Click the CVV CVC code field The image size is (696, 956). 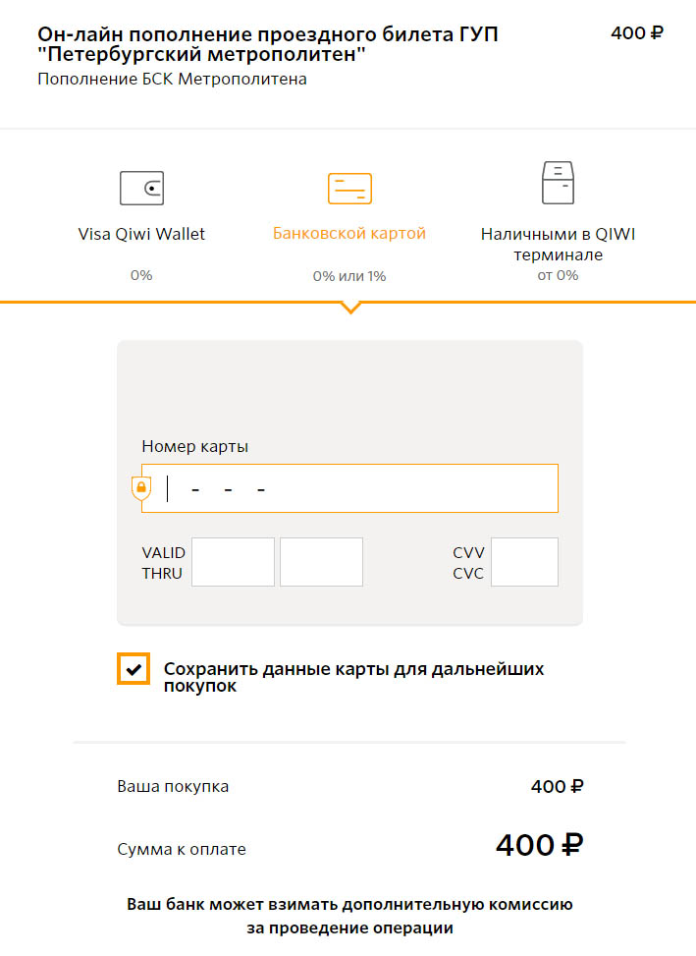(525, 562)
